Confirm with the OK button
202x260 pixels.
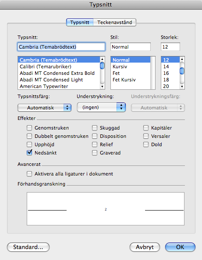click(x=180, y=247)
